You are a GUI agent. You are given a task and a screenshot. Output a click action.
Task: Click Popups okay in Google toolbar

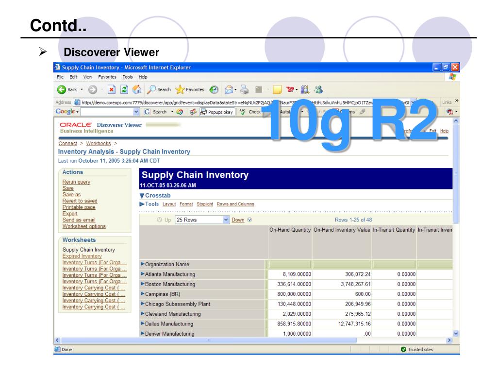217,112
